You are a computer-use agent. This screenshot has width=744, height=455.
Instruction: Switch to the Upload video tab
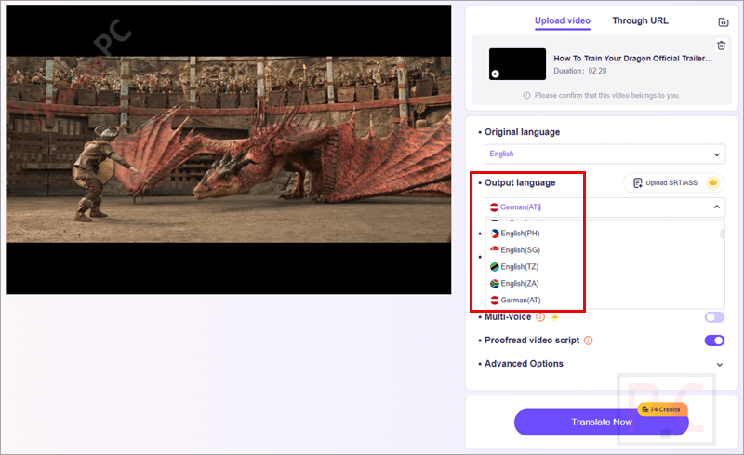tap(563, 20)
